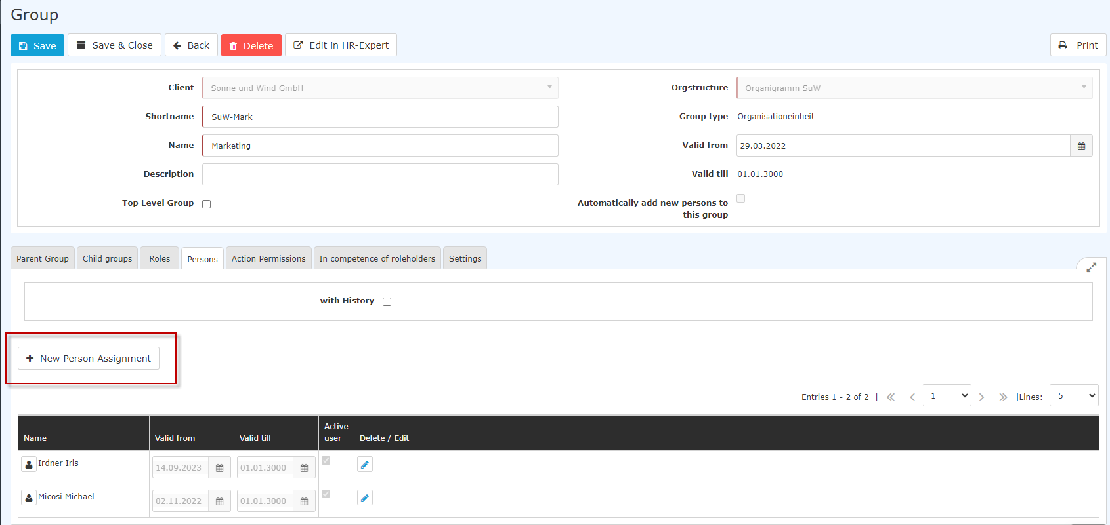Open the Settings tab
Screen dimensions: 1110x525
(465, 258)
